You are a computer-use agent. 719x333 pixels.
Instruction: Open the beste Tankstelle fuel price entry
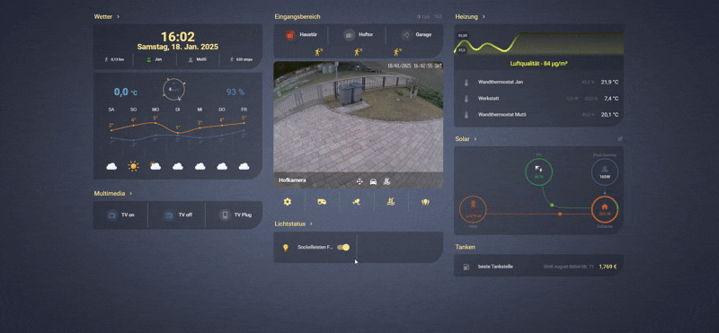point(538,267)
